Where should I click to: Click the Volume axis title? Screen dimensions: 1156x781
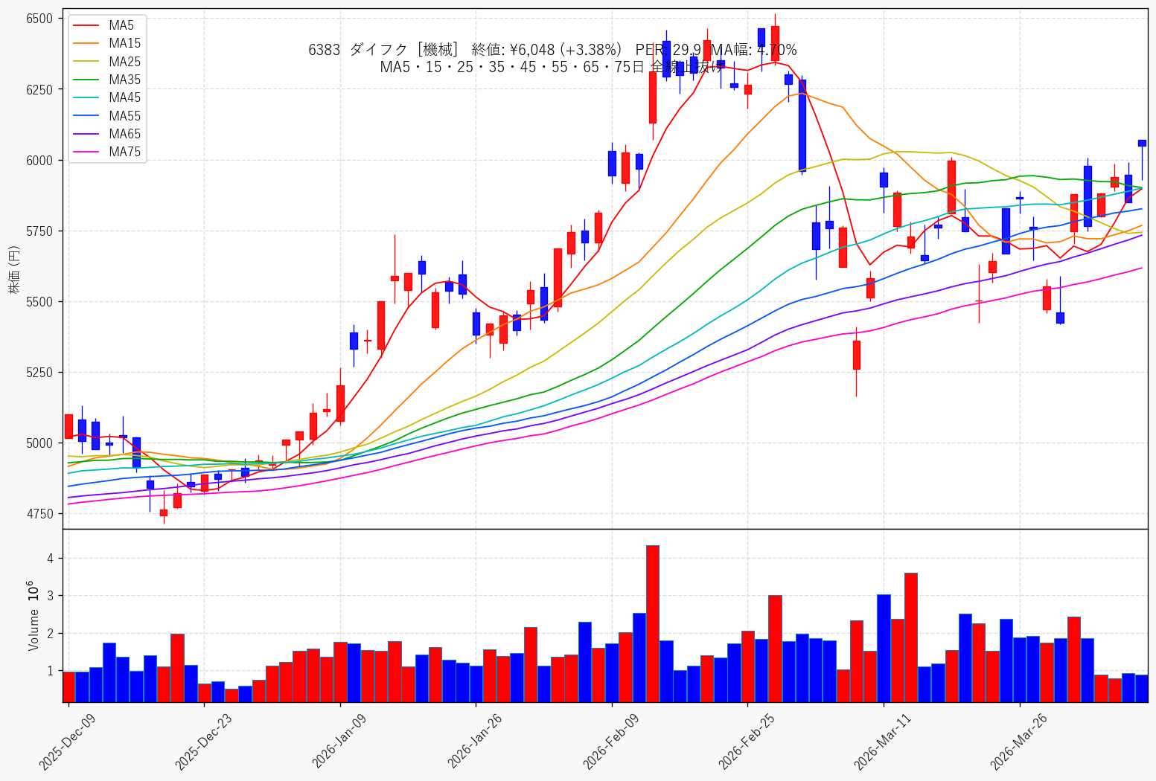click(33, 616)
